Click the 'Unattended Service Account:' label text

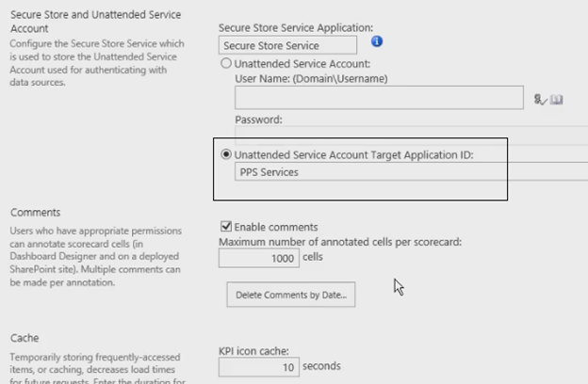tap(302, 64)
